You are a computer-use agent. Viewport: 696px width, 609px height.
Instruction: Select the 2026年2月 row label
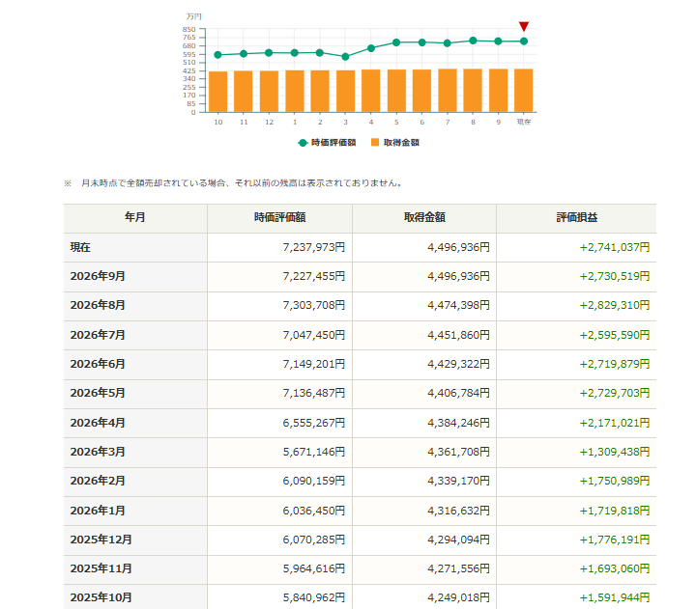98,481
